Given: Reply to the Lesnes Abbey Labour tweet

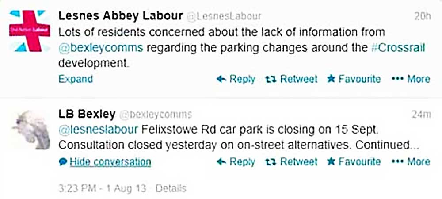Looking at the screenshot, I should (x=236, y=79).
